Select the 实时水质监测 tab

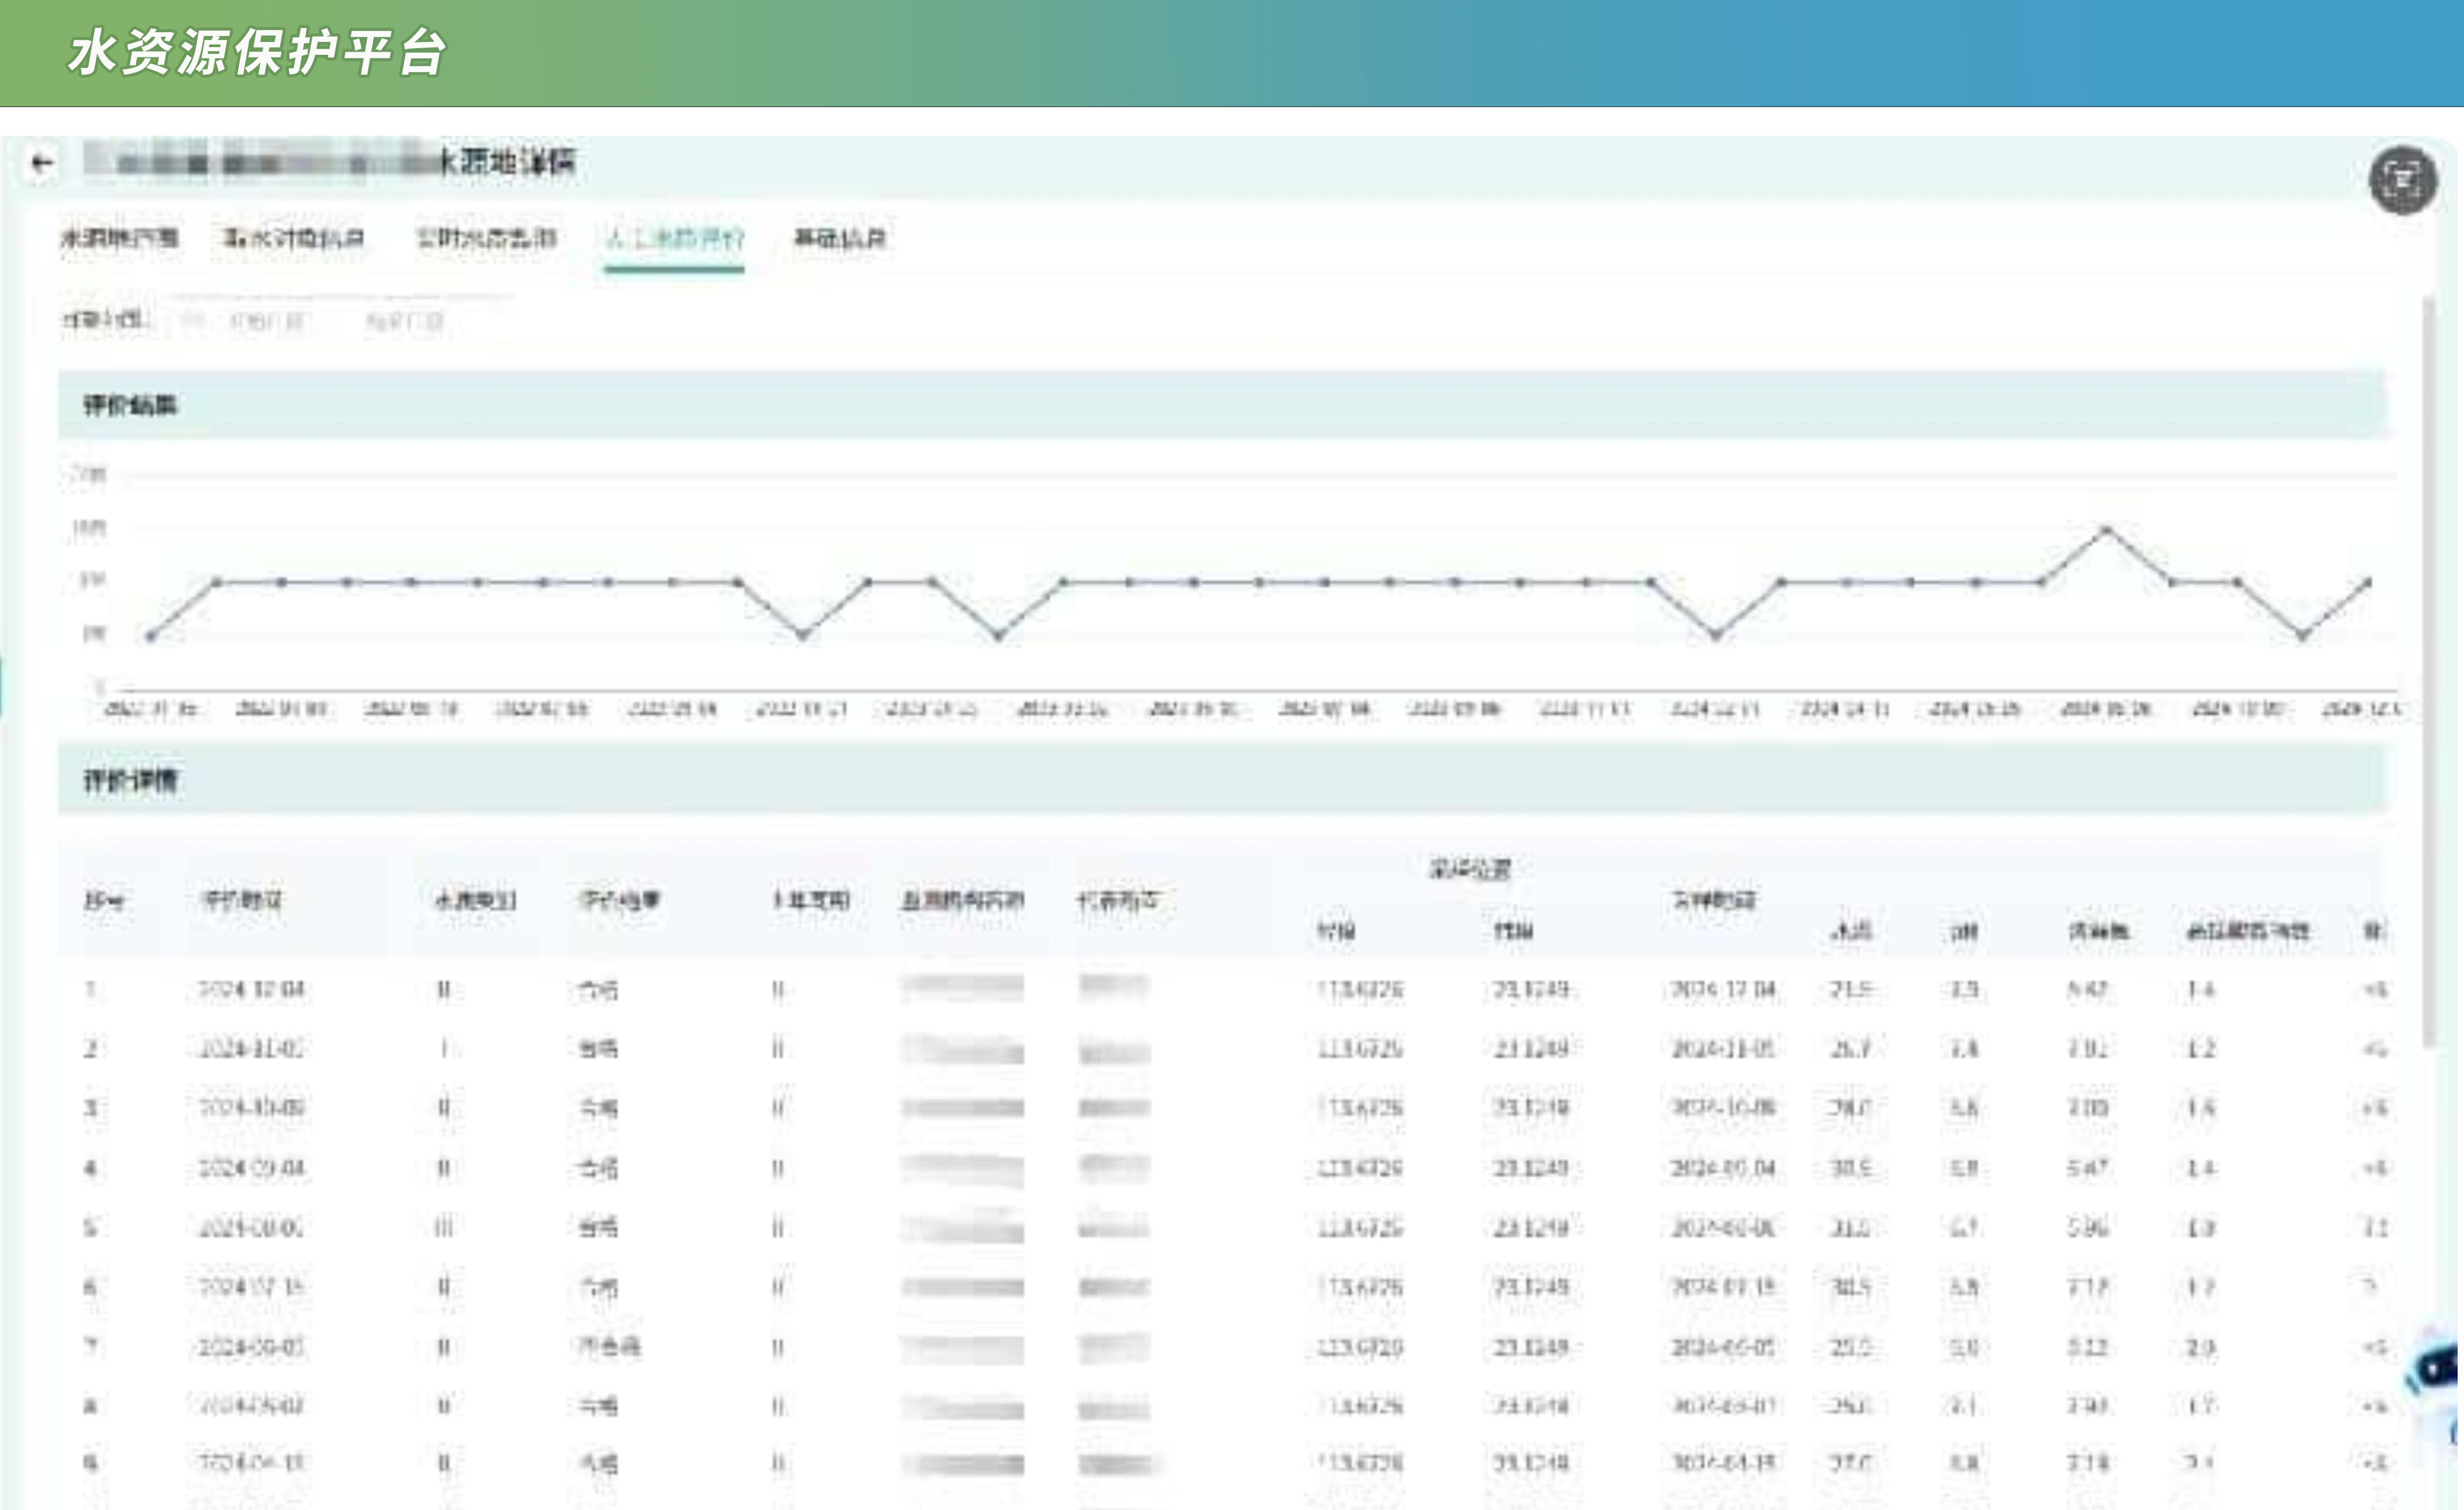[486, 238]
